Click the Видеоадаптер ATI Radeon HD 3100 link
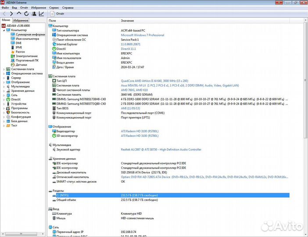 pyautogui.click(x=140, y=131)
